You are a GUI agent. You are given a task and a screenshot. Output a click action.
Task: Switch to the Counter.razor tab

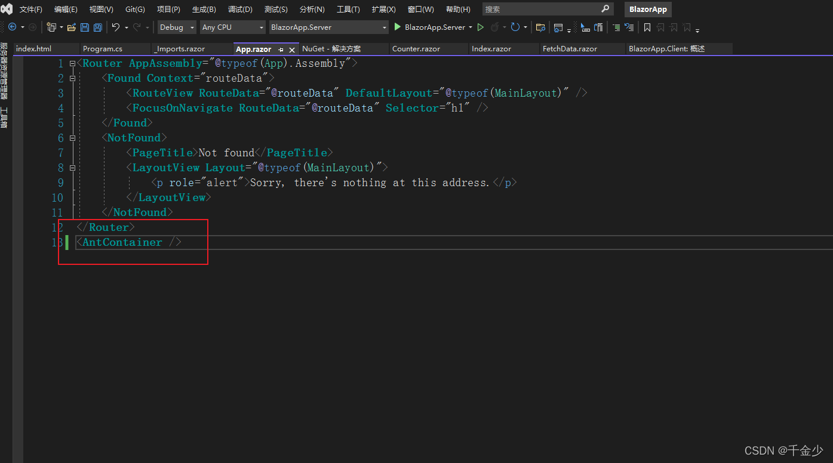coord(429,49)
